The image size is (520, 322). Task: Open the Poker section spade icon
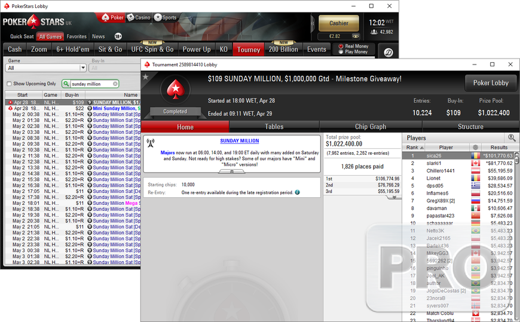pyautogui.click(x=105, y=17)
